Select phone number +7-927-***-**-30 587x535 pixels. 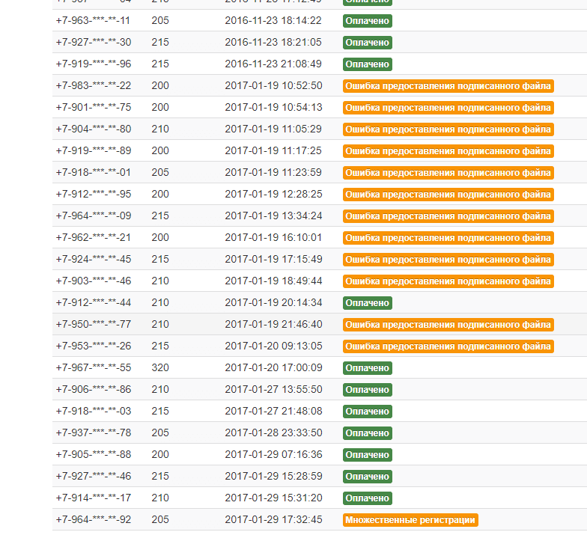tap(93, 43)
